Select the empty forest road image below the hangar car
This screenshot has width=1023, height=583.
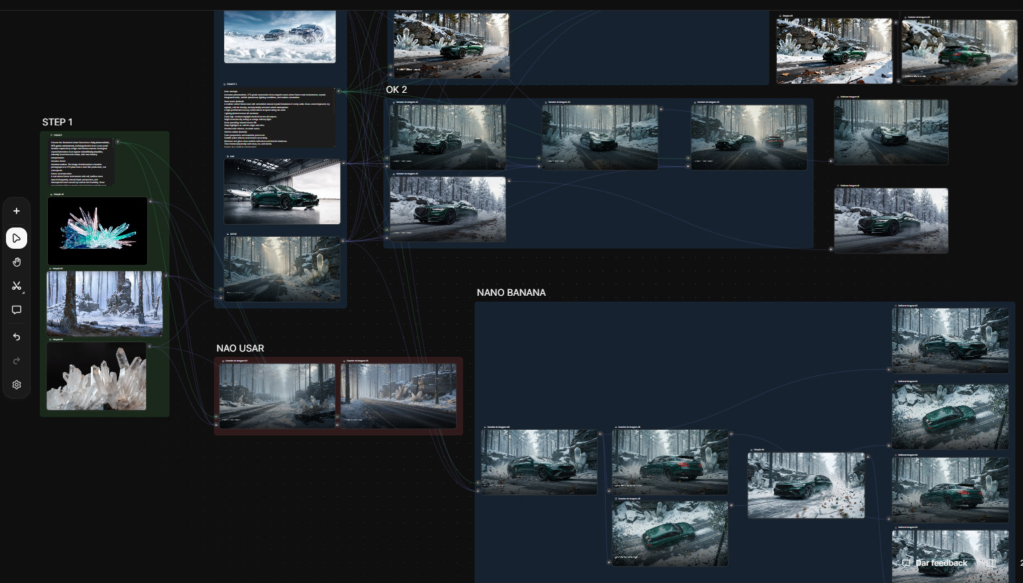tap(282, 269)
